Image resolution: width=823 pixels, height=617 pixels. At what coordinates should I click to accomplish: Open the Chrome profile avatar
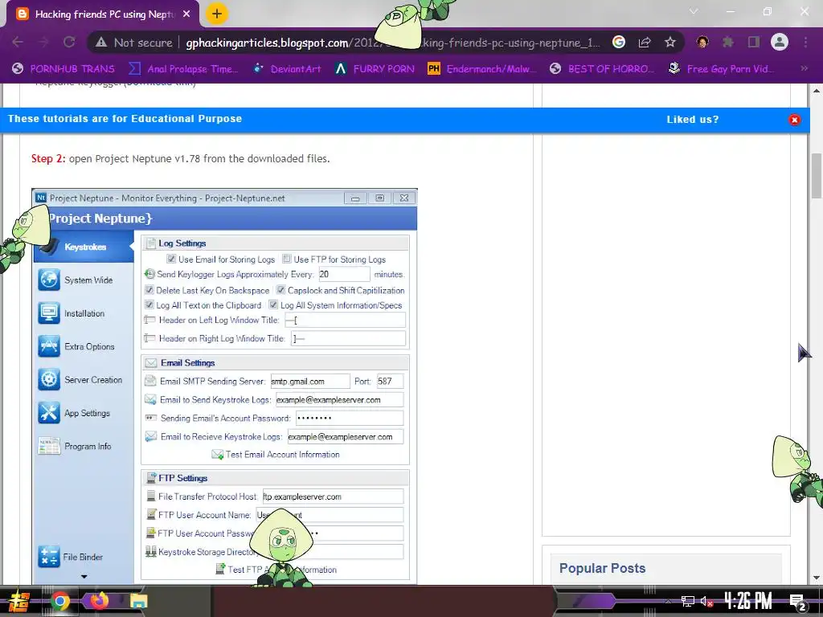tap(780, 42)
